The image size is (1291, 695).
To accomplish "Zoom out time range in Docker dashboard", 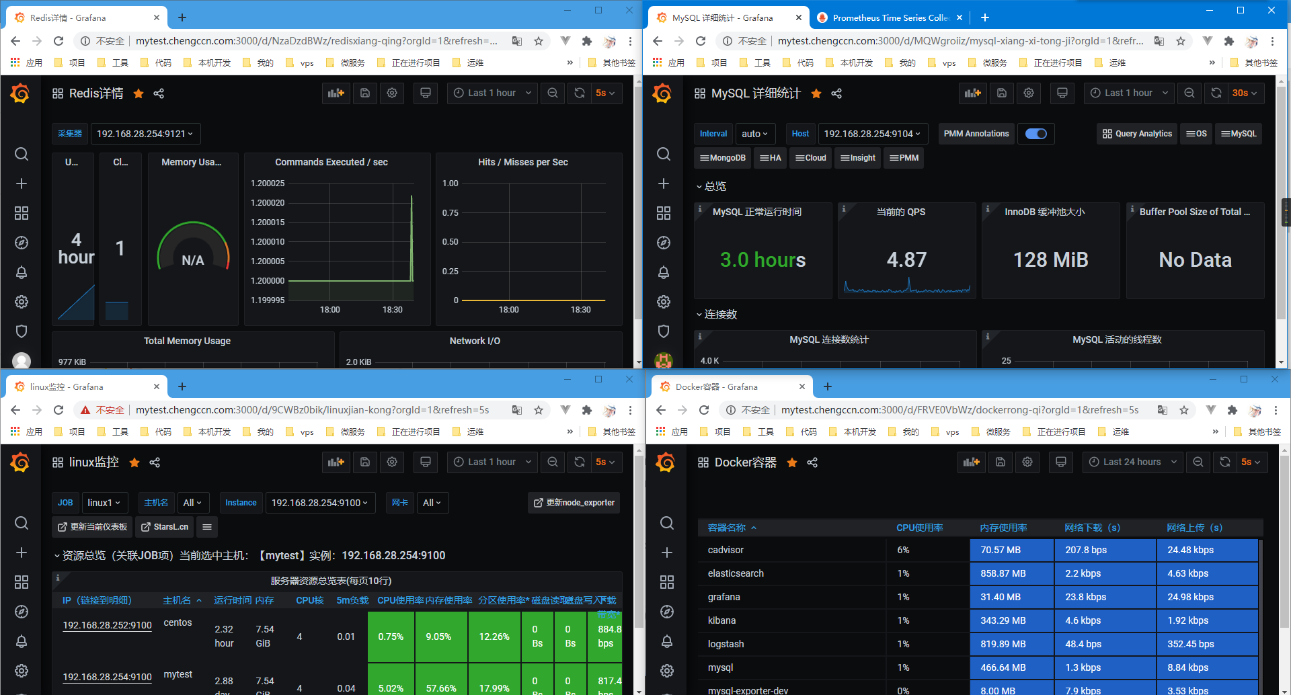I will [1198, 462].
